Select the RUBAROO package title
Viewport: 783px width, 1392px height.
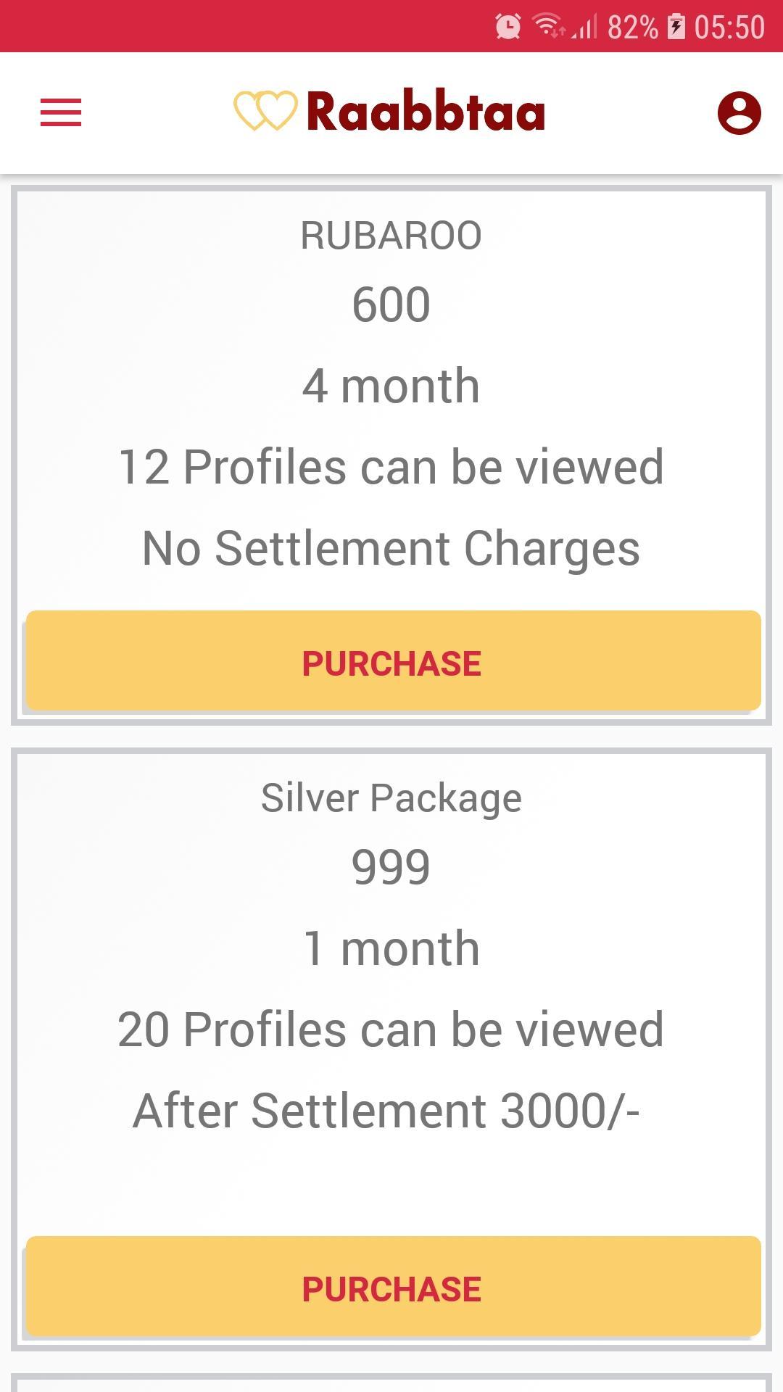tap(391, 236)
